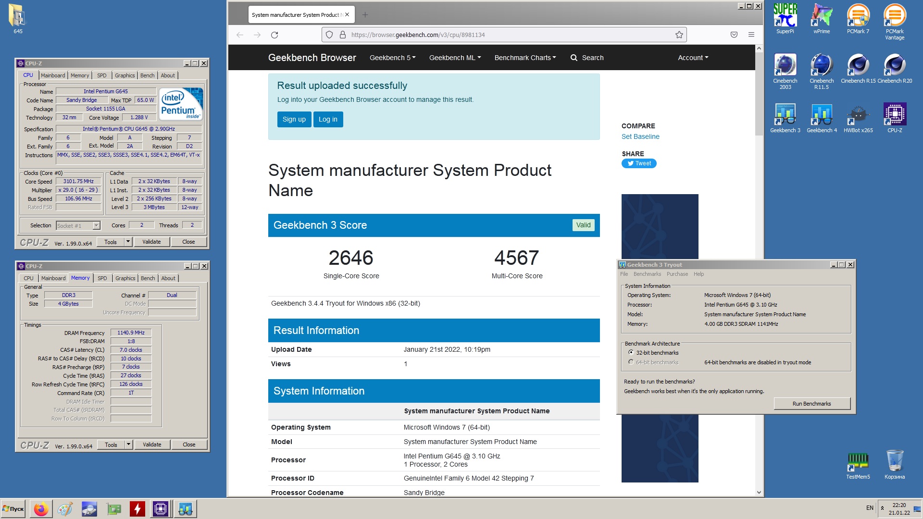923x519 pixels.
Task: Expand the Benchmark Charts dropdown
Action: click(x=525, y=58)
